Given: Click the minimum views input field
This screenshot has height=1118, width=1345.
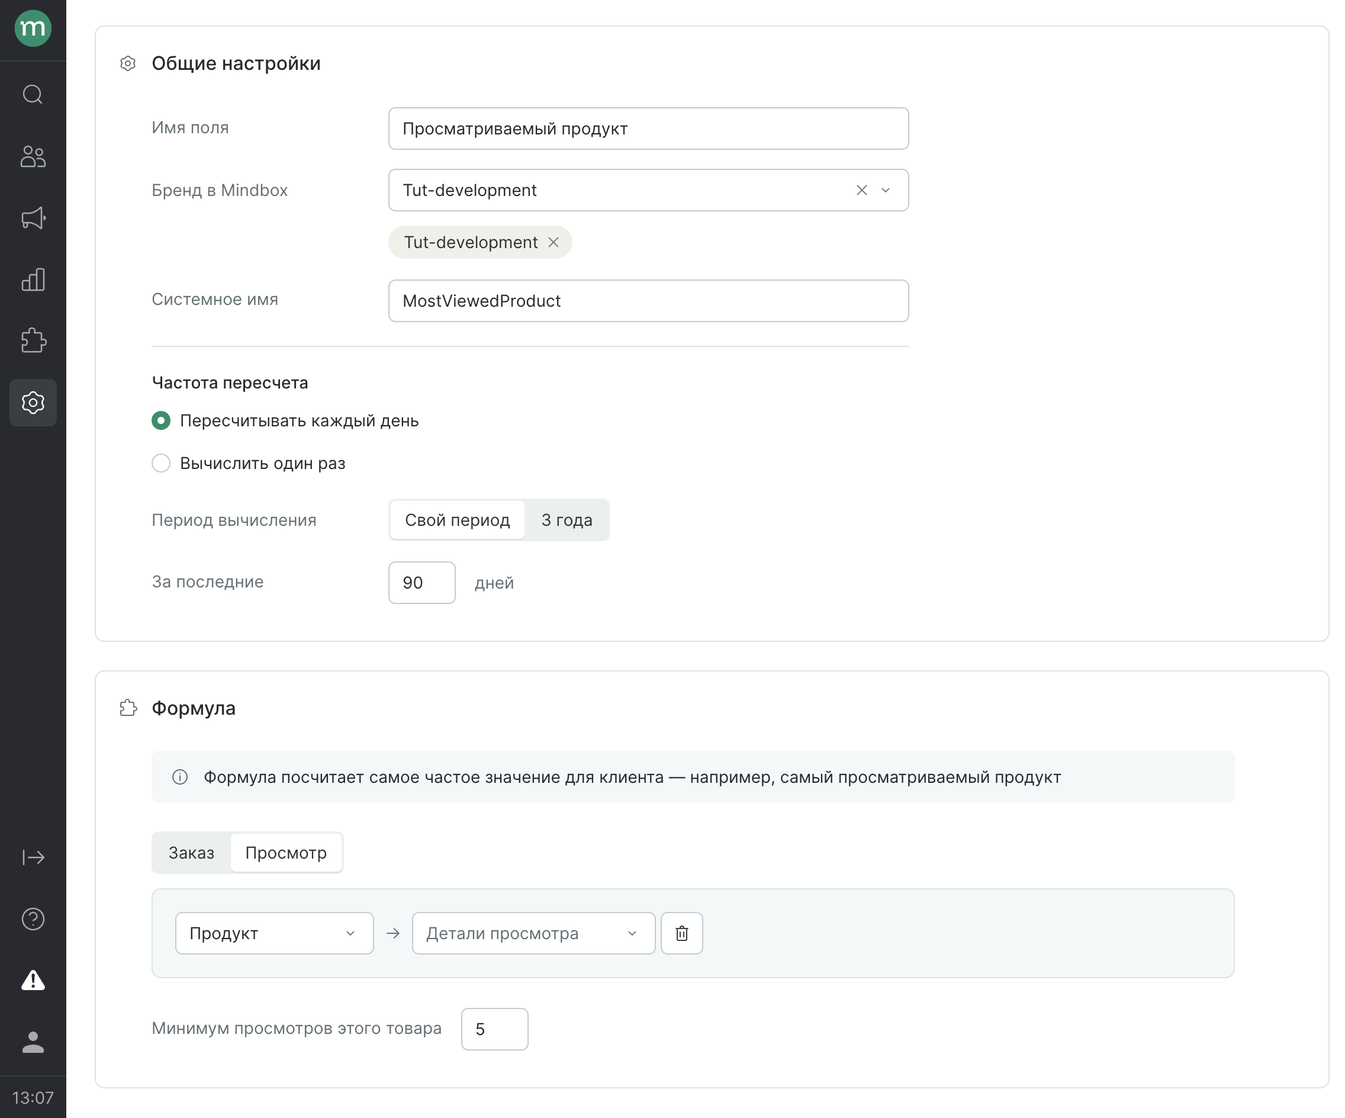Looking at the screenshot, I should (x=494, y=1029).
